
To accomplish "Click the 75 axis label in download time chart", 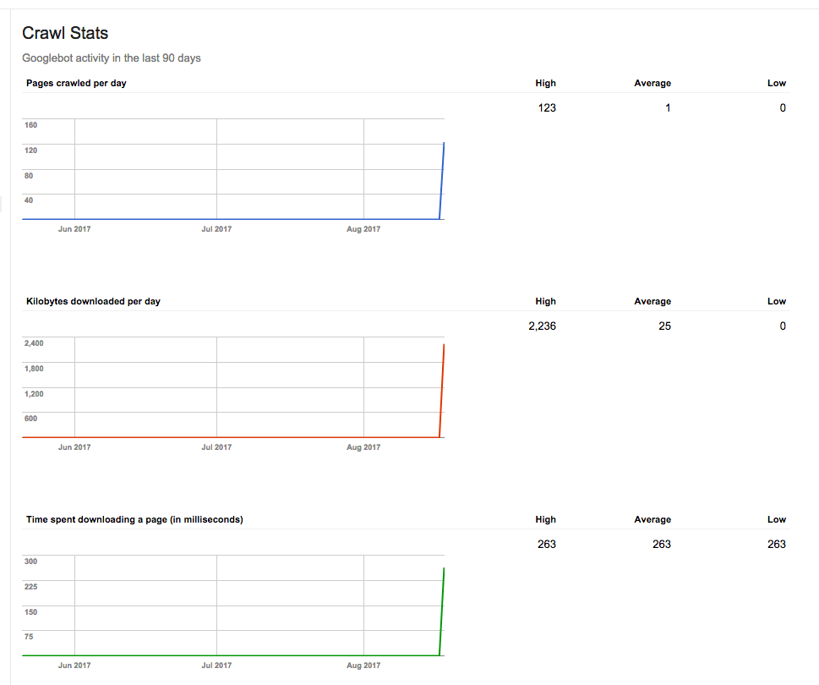I will tap(29, 637).
